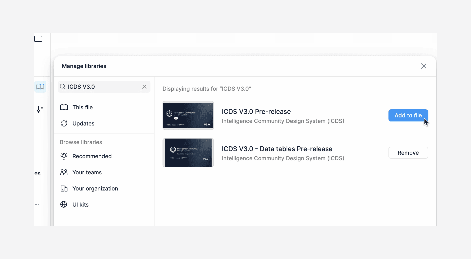Image resolution: width=471 pixels, height=259 pixels.
Task: Open the Libraries book icon in the sidebar
Action: (41, 87)
